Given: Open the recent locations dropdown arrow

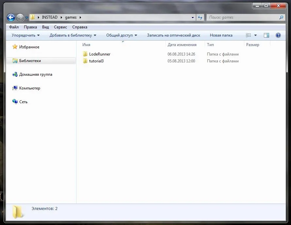Looking at the screenshot, I should (27, 18).
